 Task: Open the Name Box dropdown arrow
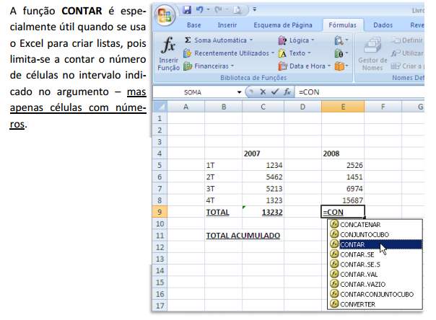pyautogui.click(x=240, y=92)
